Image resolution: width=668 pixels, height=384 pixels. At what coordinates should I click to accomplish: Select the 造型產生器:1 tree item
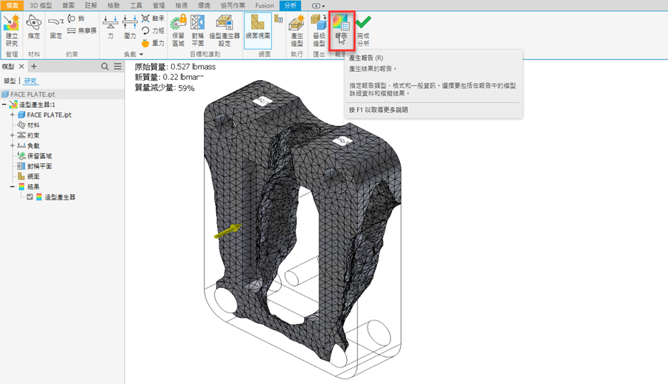point(37,104)
